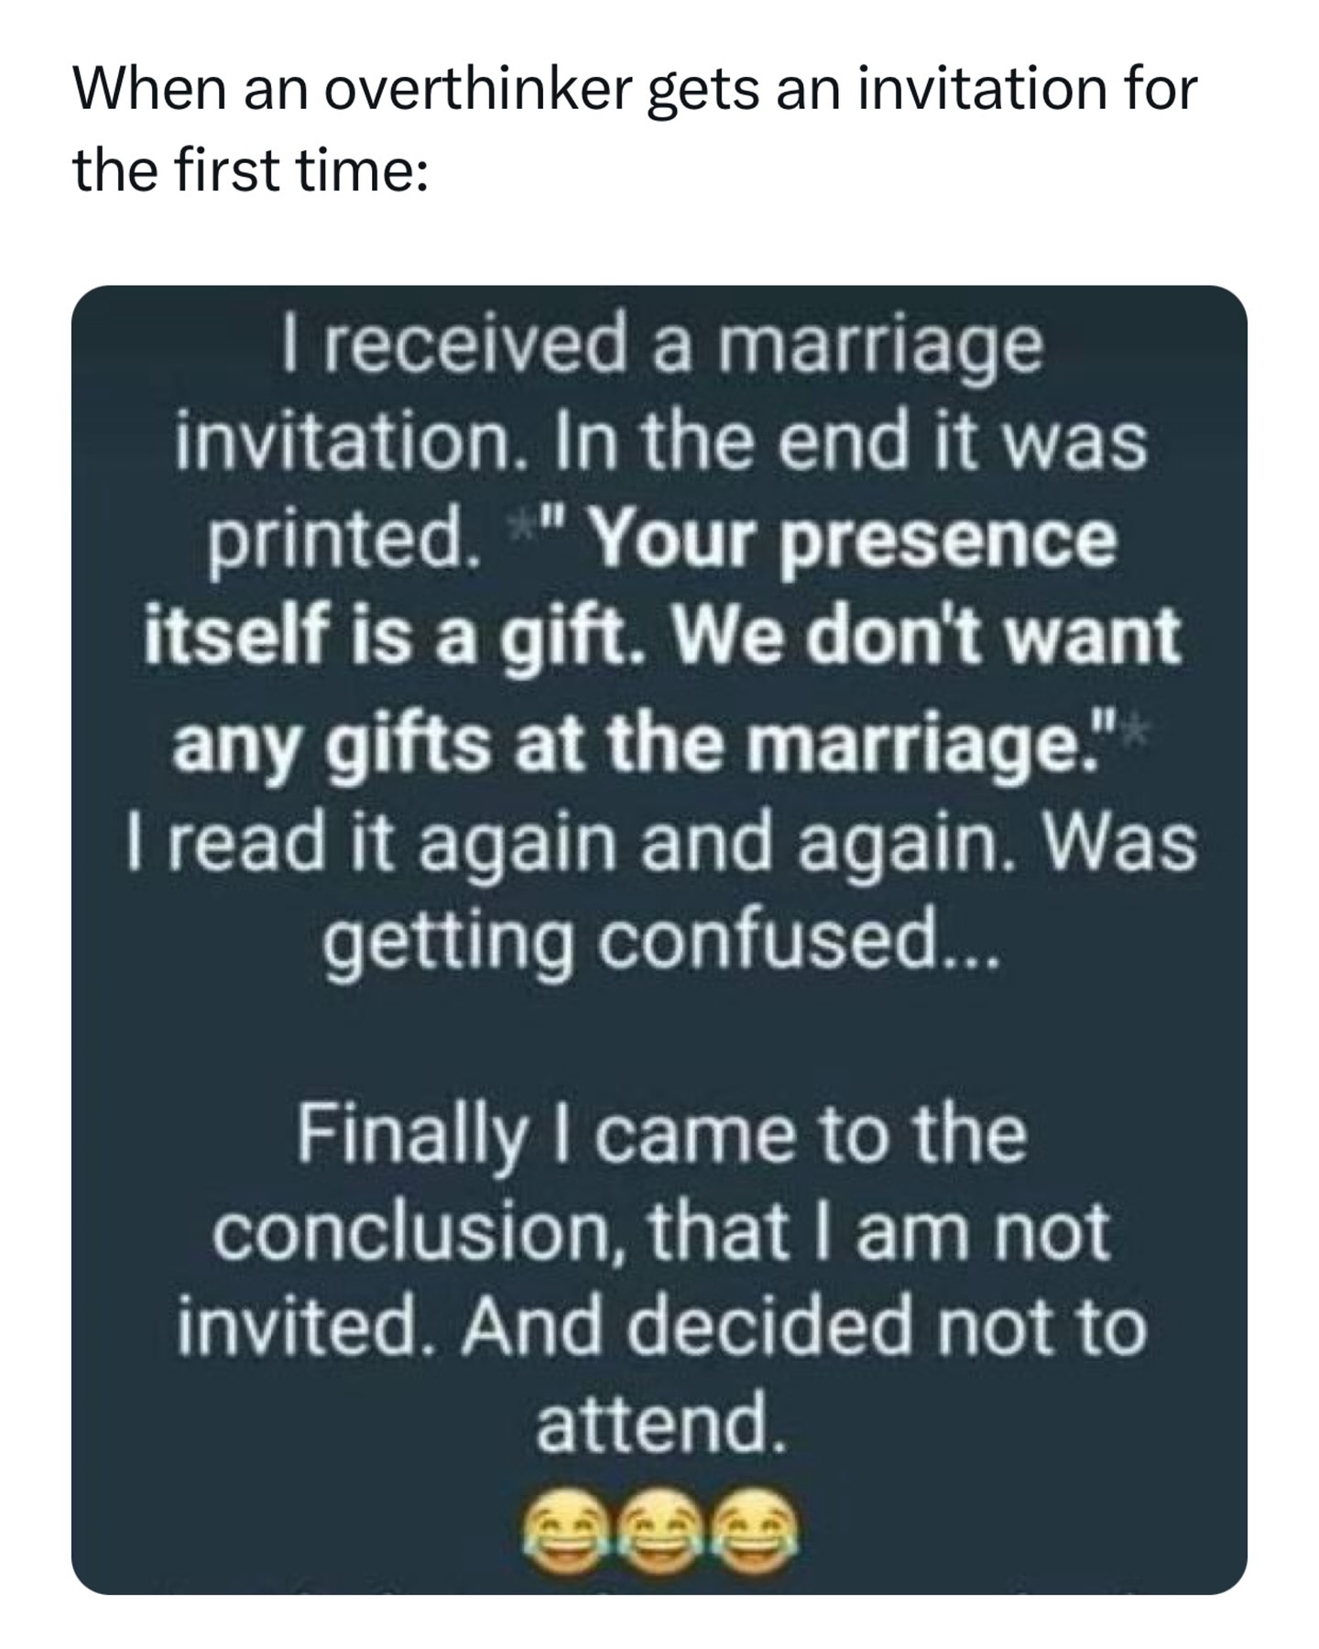The image size is (1319, 1649).
Task: Click the caption line 'the first time:'
Action: pos(250,170)
